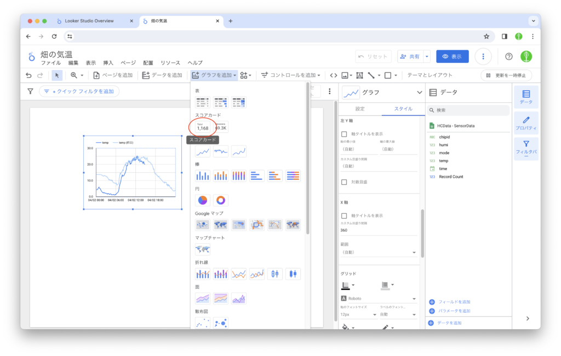Select the circled Total scorecard chart

(x=202, y=127)
